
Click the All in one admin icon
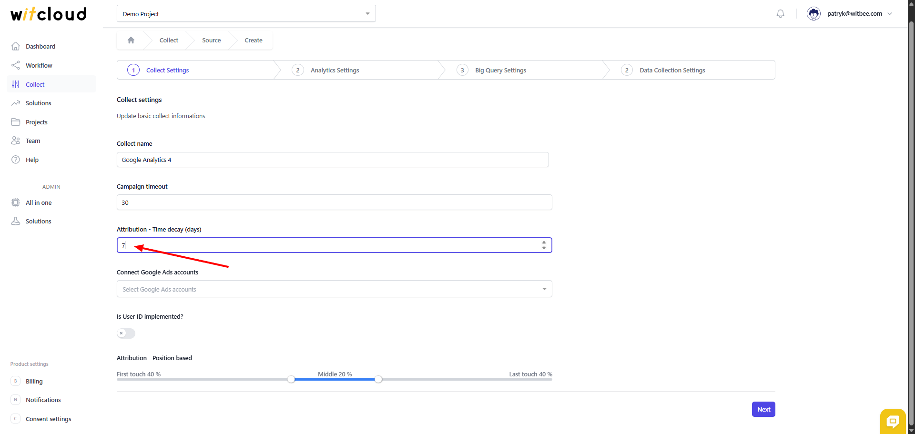pyautogui.click(x=16, y=202)
